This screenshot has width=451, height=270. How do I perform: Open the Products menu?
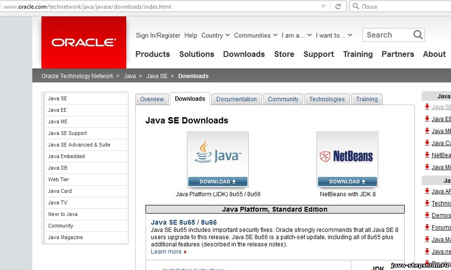click(152, 54)
